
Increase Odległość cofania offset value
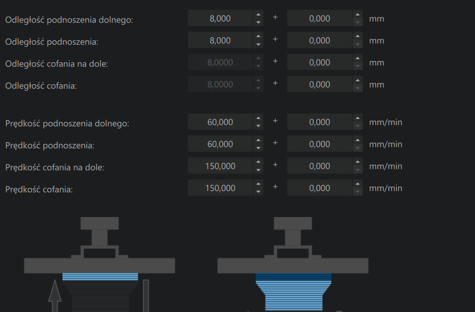(x=358, y=81)
